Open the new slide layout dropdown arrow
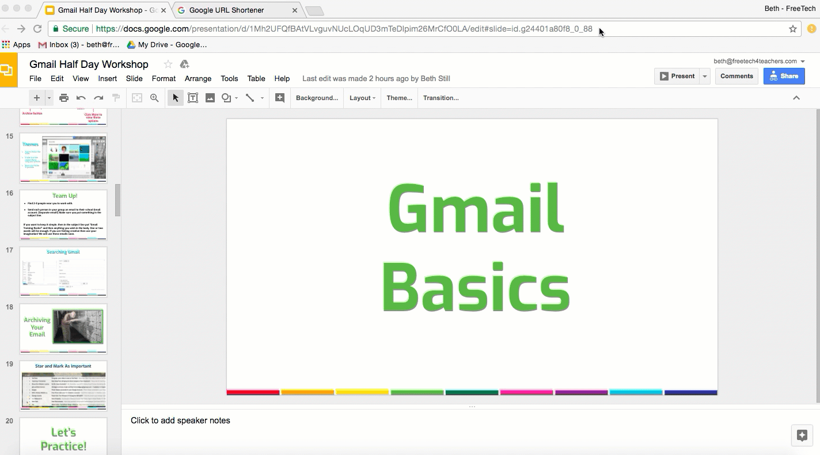Screen dimensions: 820x455 49,98
